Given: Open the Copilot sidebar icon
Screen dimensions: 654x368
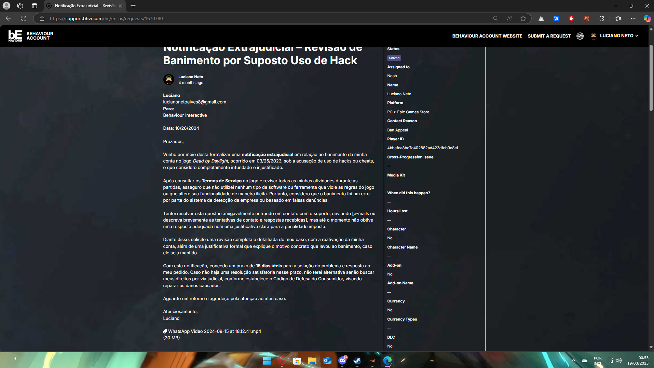Looking at the screenshot, I should (x=647, y=18).
